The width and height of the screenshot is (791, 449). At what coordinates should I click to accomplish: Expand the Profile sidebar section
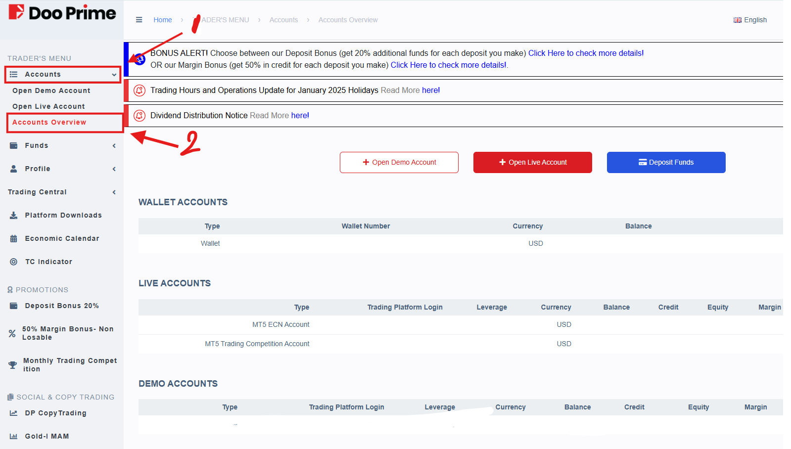point(63,169)
